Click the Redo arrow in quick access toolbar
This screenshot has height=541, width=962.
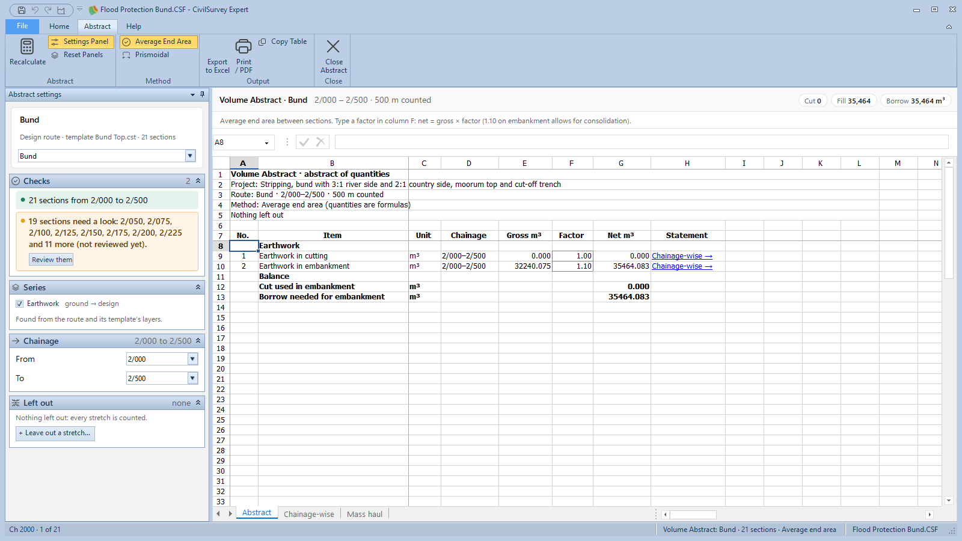48,10
